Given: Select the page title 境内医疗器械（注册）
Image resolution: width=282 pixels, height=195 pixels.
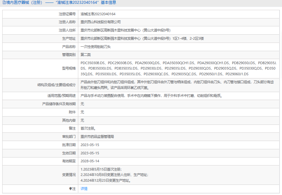Looking at the screenshot, I should [x=24, y=3].
